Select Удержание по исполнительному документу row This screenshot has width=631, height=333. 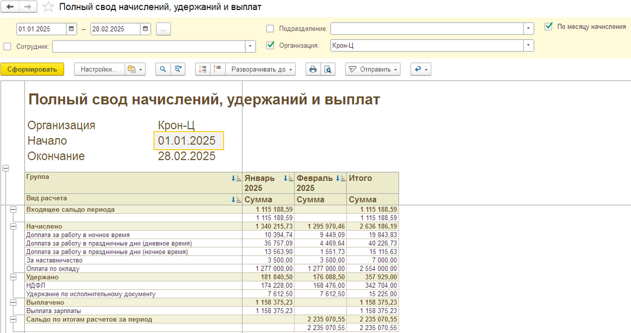[91, 294]
